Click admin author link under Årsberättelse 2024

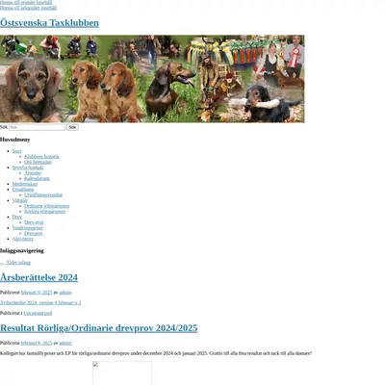tap(65, 293)
